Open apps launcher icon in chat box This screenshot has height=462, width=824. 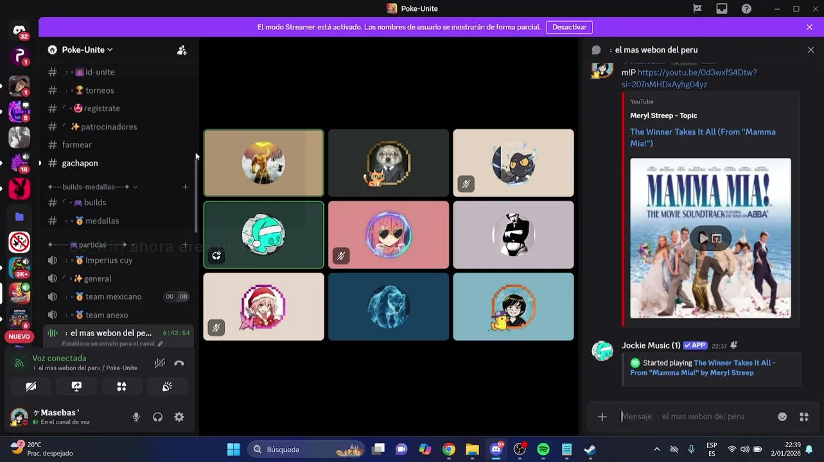pos(803,416)
